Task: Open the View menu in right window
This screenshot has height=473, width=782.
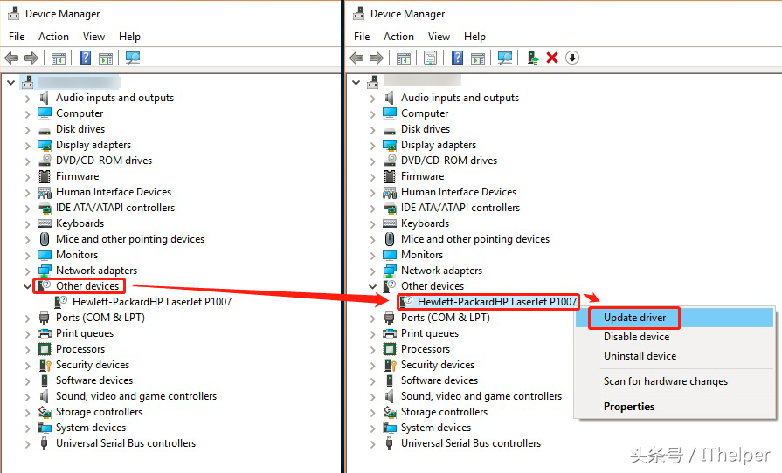Action: pos(439,37)
